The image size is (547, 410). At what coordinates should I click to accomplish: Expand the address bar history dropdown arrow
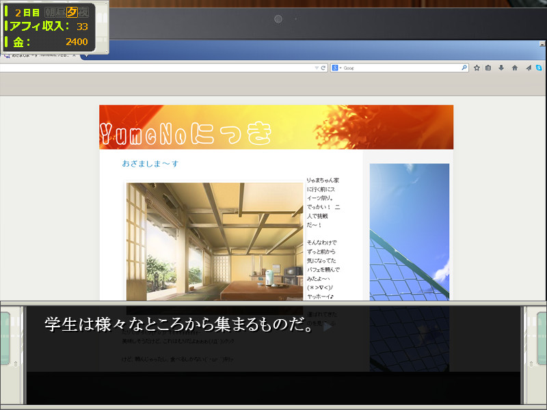pyautogui.click(x=316, y=68)
